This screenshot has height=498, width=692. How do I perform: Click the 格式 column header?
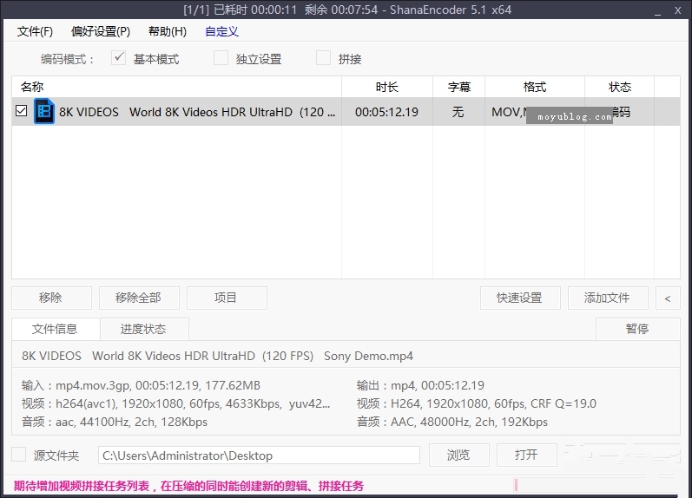[x=535, y=87]
